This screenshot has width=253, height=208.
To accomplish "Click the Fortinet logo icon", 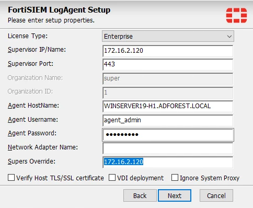I will click(237, 15).
